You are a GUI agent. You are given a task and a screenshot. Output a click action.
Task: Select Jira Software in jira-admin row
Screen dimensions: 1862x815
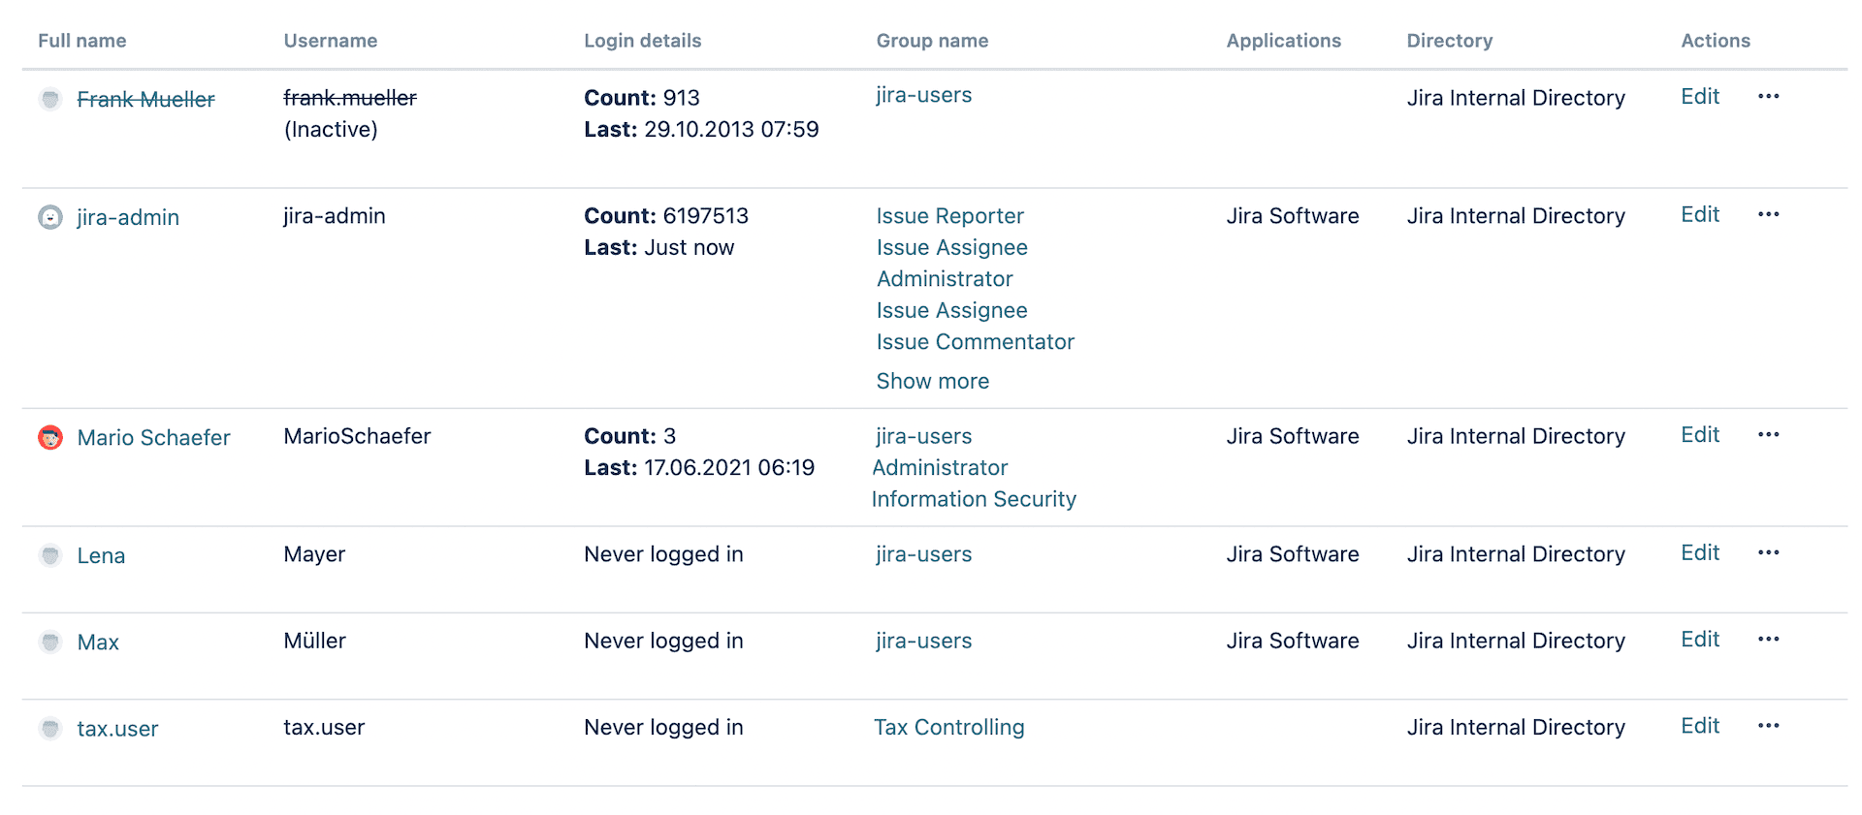1292,216
